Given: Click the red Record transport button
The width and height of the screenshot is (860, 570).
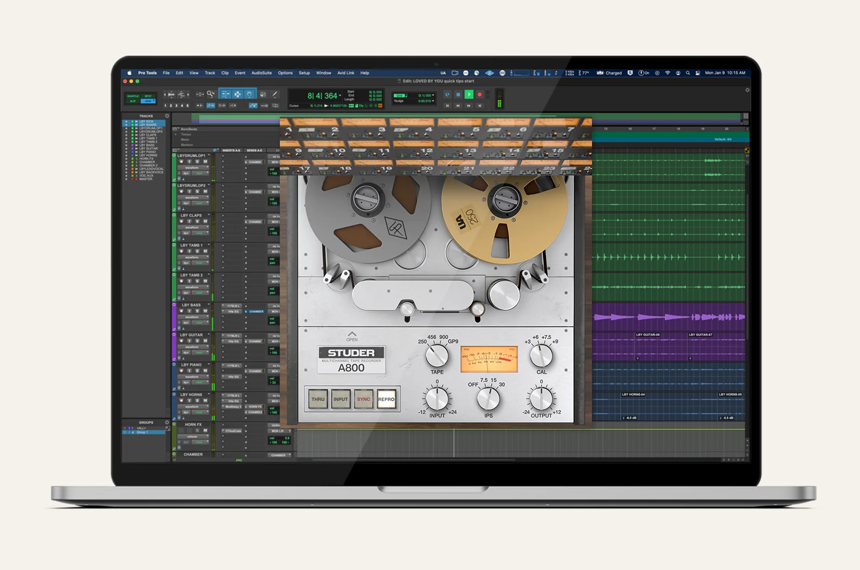Looking at the screenshot, I should tap(480, 95).
